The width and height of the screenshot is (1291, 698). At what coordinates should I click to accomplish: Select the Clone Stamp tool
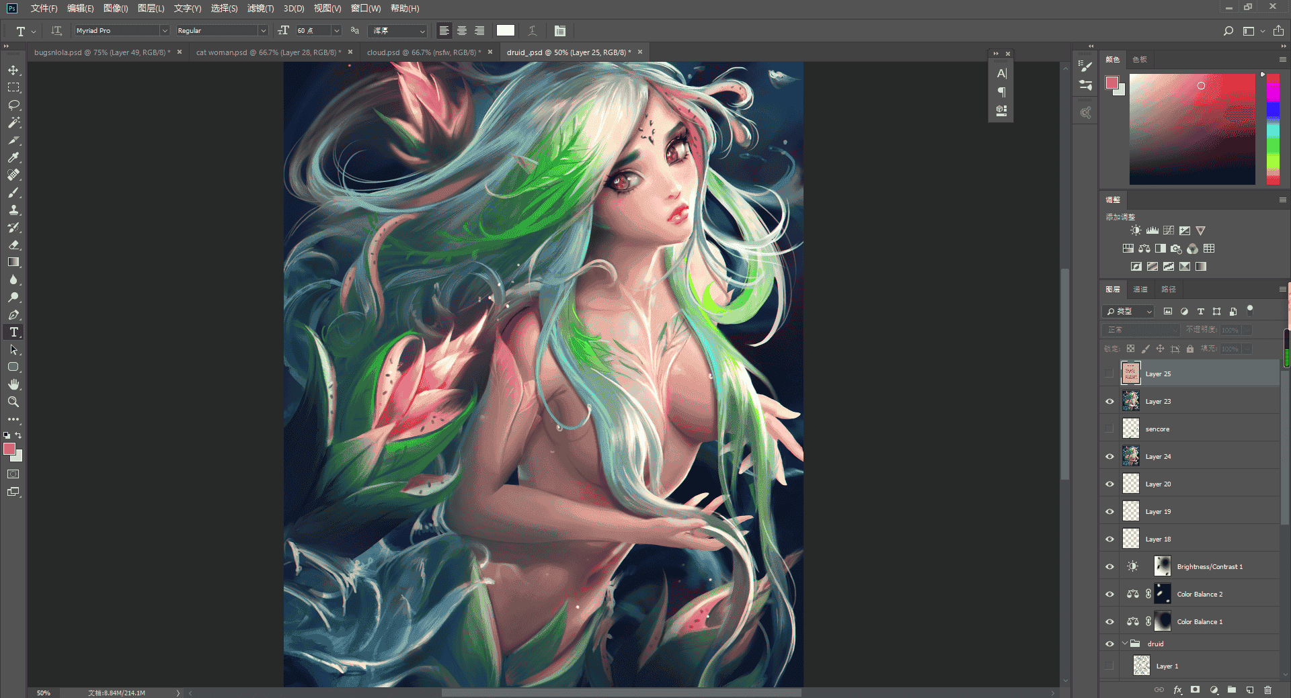(13, 210)
